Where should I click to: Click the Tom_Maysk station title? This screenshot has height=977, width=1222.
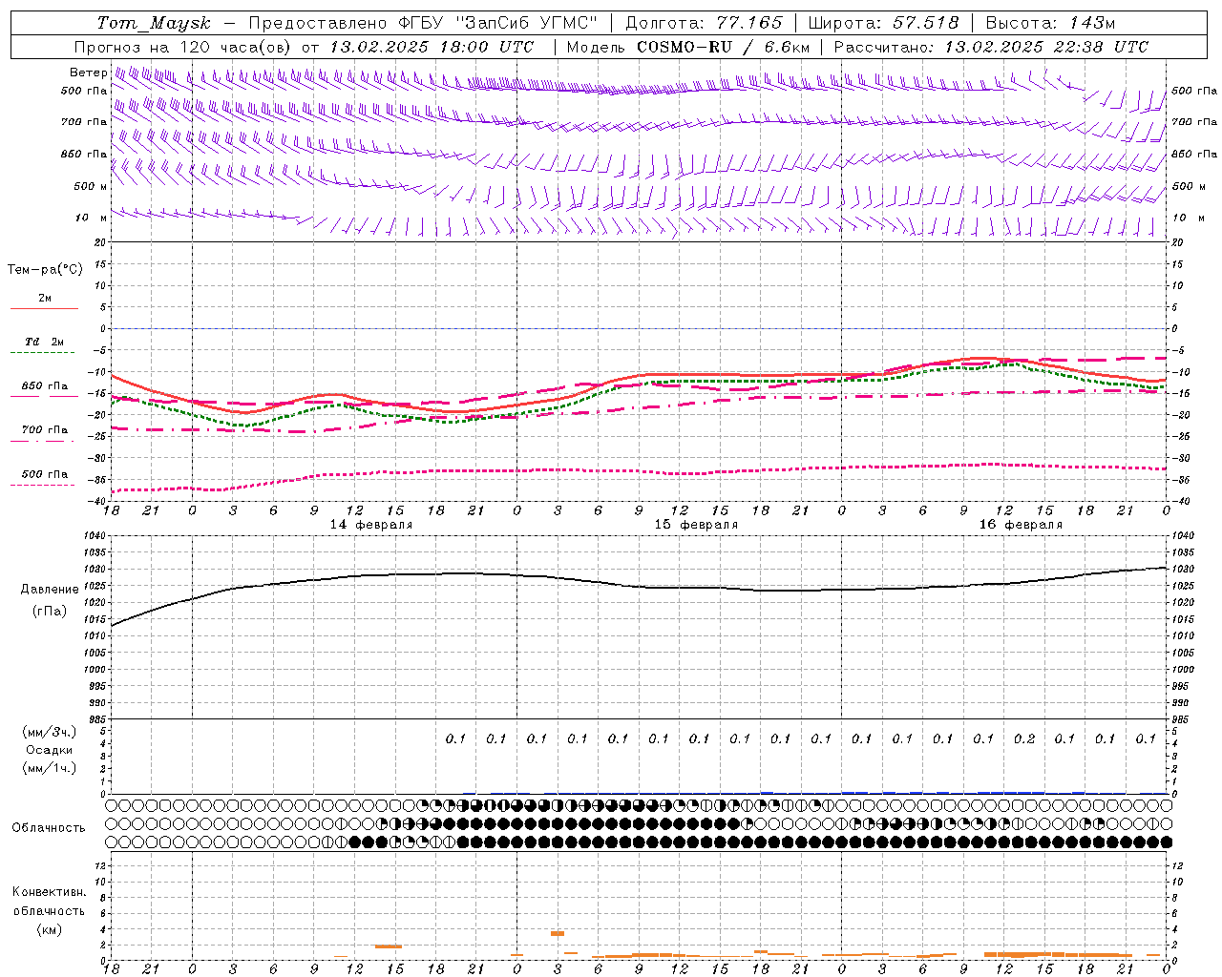[153, 23]
